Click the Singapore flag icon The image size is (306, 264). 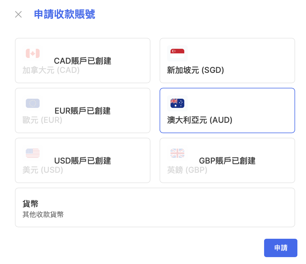pyautogui.click(x=177, y=53)
